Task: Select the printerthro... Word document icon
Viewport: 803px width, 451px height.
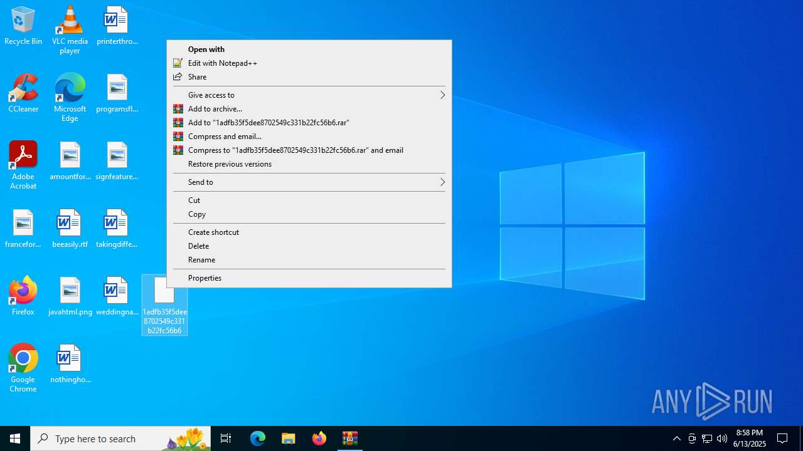Action: click(117, 26)
